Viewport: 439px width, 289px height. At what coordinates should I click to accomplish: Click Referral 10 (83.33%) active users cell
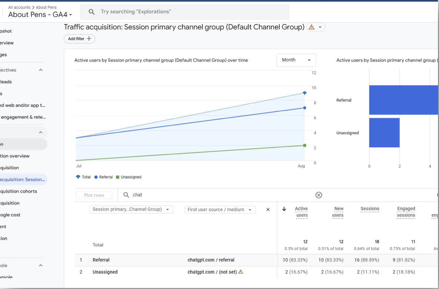[x=295, y=260]
